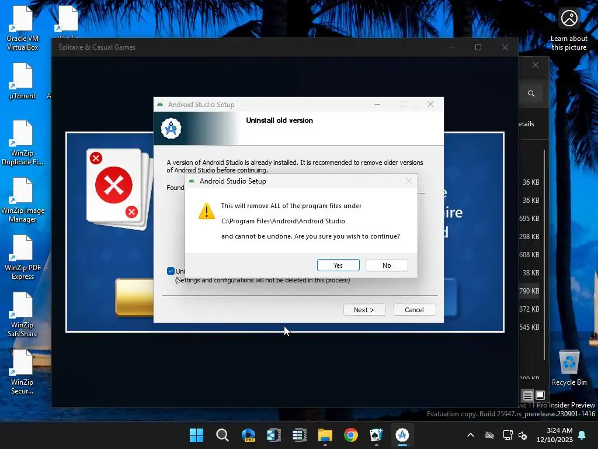Image resolution: width=598 pixels, height=449 pixels.
Task: Close the Solitaire & Casual Games window
Action: 505,47
